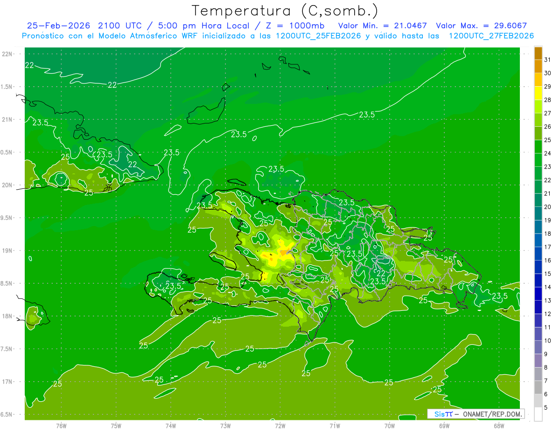Click the '72W' longitude axis label
Viewport: 560px width, 432px height.
pyautogui.click(x=280, y=426)
